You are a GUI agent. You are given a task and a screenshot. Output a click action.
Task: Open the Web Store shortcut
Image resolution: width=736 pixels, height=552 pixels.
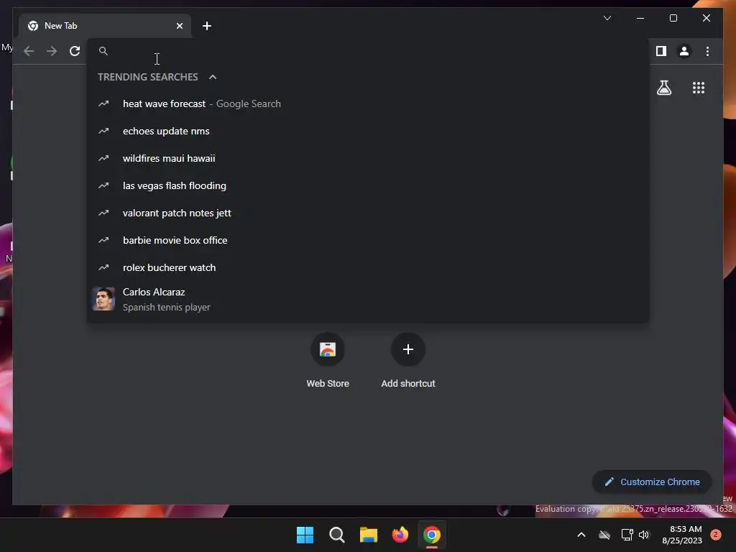pyautogui.click(x=328, y=361)
